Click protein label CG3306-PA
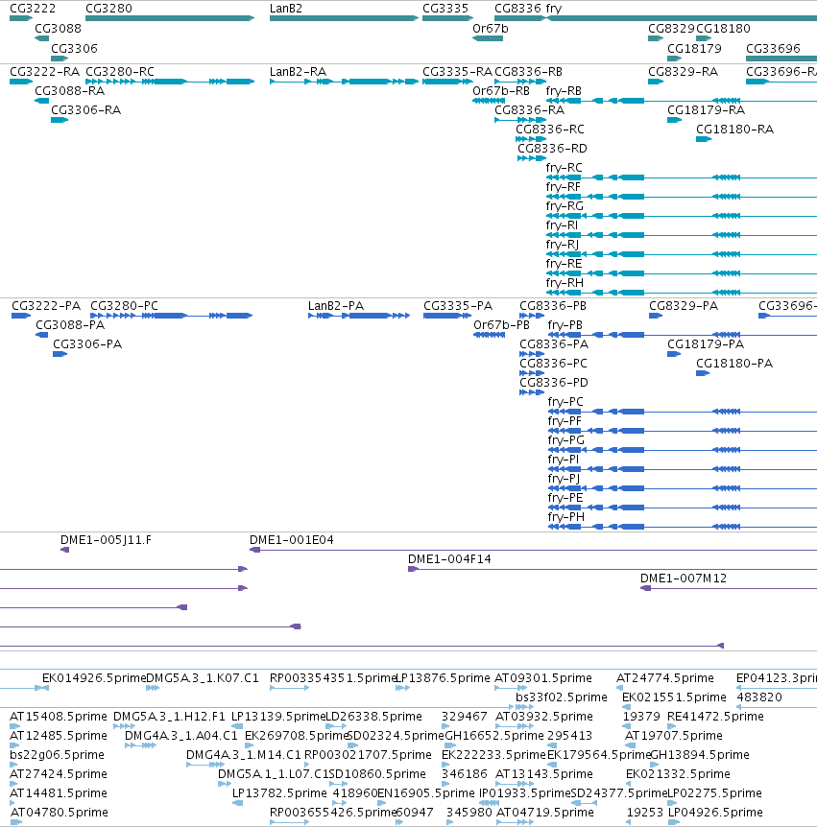The width and height of the screenshot is (817, 827). click(87, 343)
